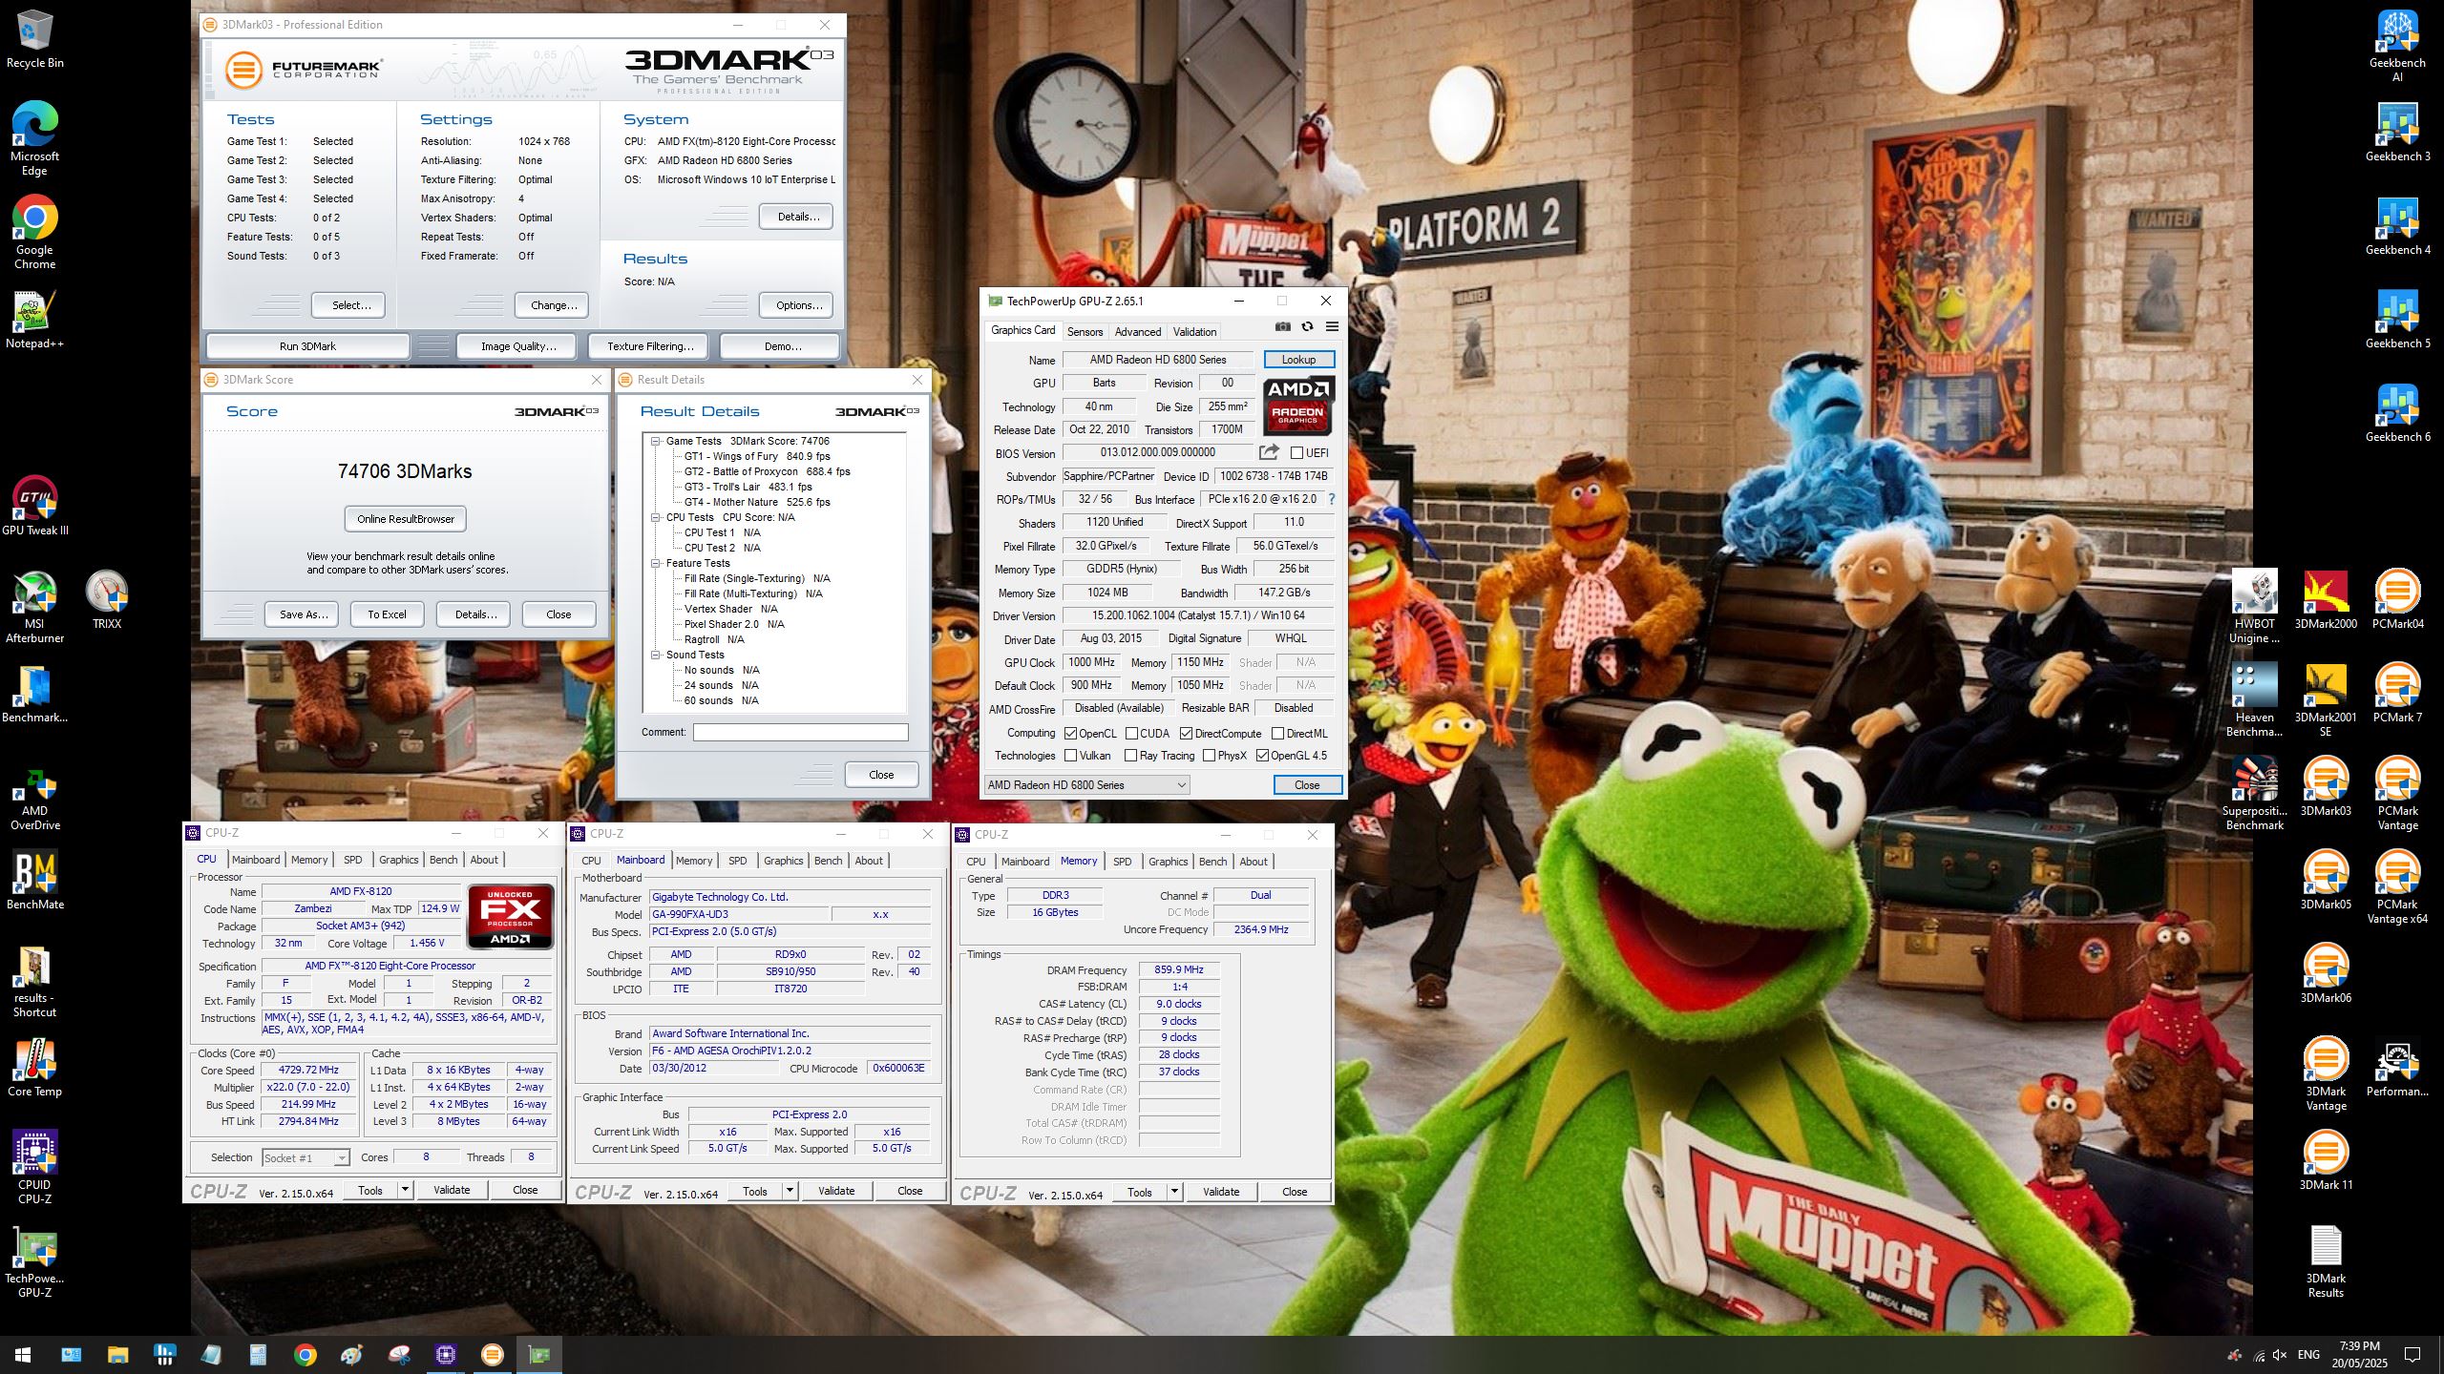This screenshot has height=1374, width=2444.
Task: Switch to GPU-Z Advanced tab
Action: 1138,332
